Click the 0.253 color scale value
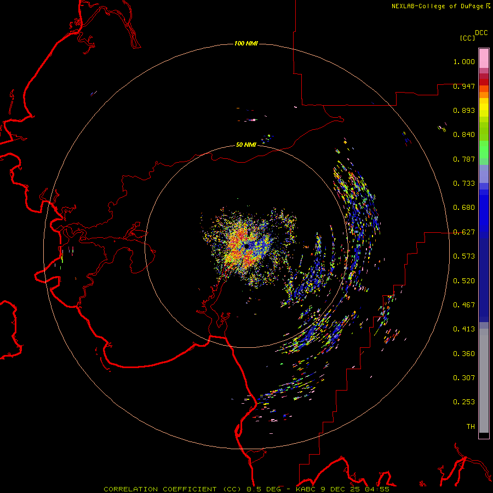 click(x=464, y=402)
